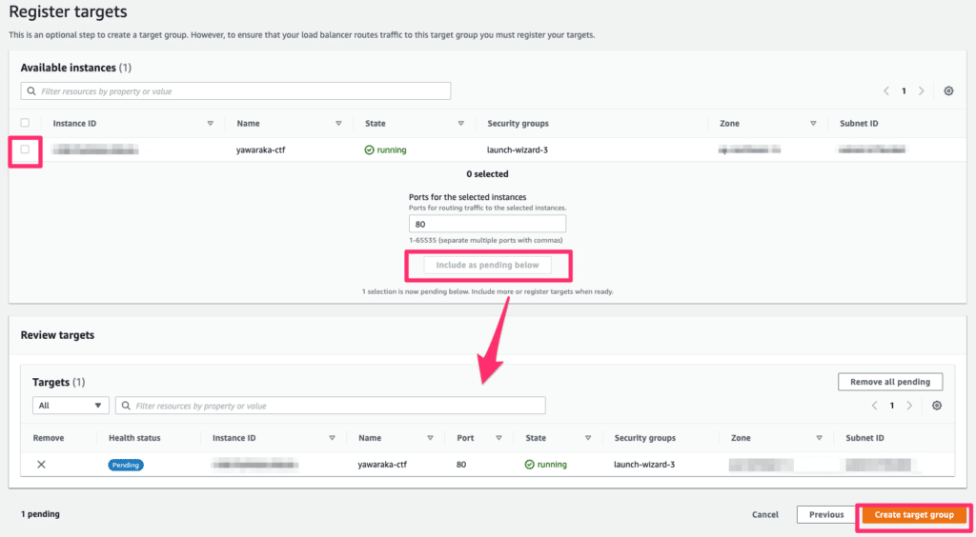Image resolution: width=976 pixels, height=537 pixels.
Task: Go to previous page in Targets table
Action: tap(874, 405)
